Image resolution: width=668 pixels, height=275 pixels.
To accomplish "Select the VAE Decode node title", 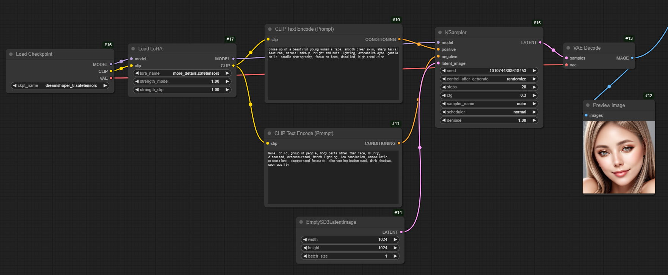I will (x=587, y=48).
